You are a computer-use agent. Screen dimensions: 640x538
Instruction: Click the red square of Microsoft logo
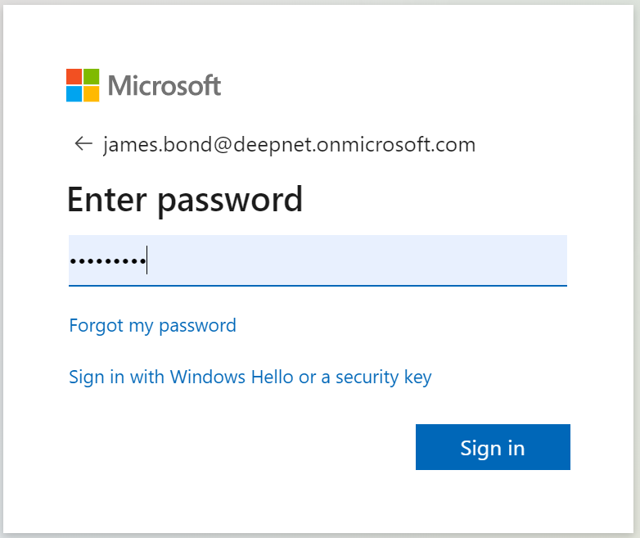(74, 76)
